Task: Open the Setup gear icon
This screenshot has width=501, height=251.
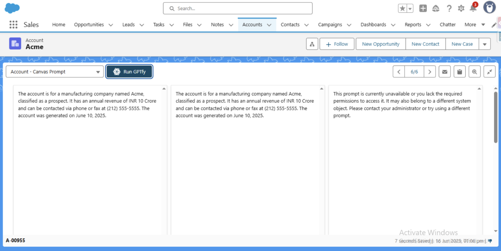Action: pyautogui.click(x=461, y=9)
